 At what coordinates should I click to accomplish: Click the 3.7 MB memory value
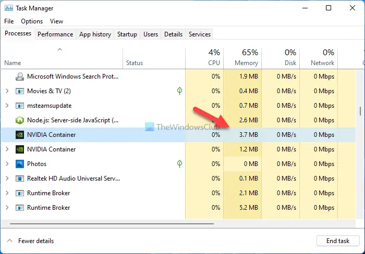pyautogui.click(x=249, y=135)
